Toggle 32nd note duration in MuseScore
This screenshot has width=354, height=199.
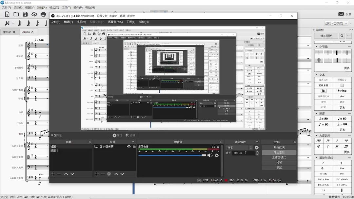click(x=29, y=23)
